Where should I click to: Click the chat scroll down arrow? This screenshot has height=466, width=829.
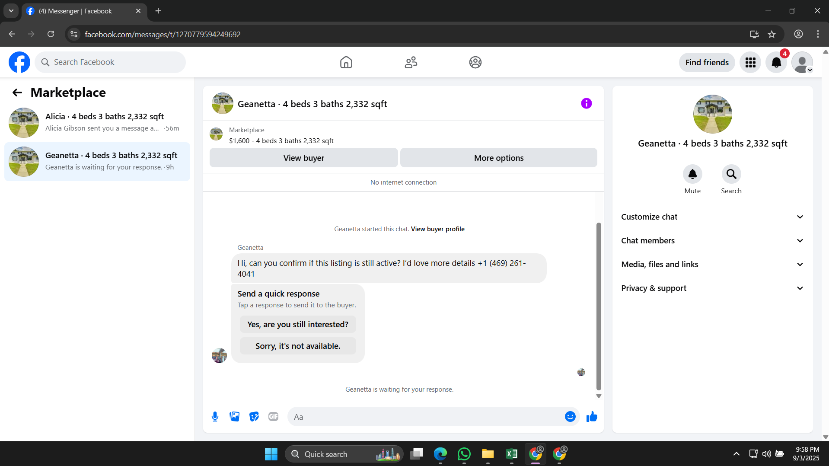click(599, 396)
